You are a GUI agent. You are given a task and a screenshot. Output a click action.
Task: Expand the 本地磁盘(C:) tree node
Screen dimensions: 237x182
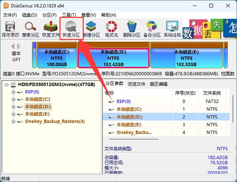click(x=13, y=99)
